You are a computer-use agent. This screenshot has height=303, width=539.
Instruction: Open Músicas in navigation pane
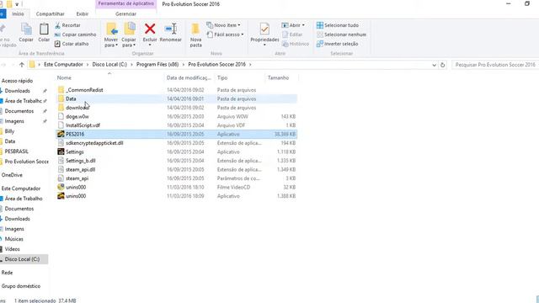[13, 239]
